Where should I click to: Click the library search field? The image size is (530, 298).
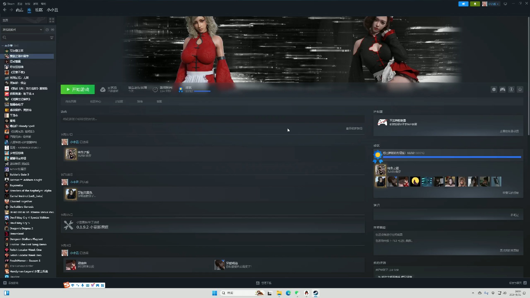(x=25, y=38)
